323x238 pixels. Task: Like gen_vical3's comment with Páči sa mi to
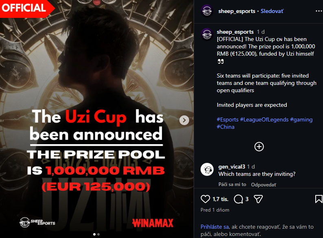coord(232,184)
